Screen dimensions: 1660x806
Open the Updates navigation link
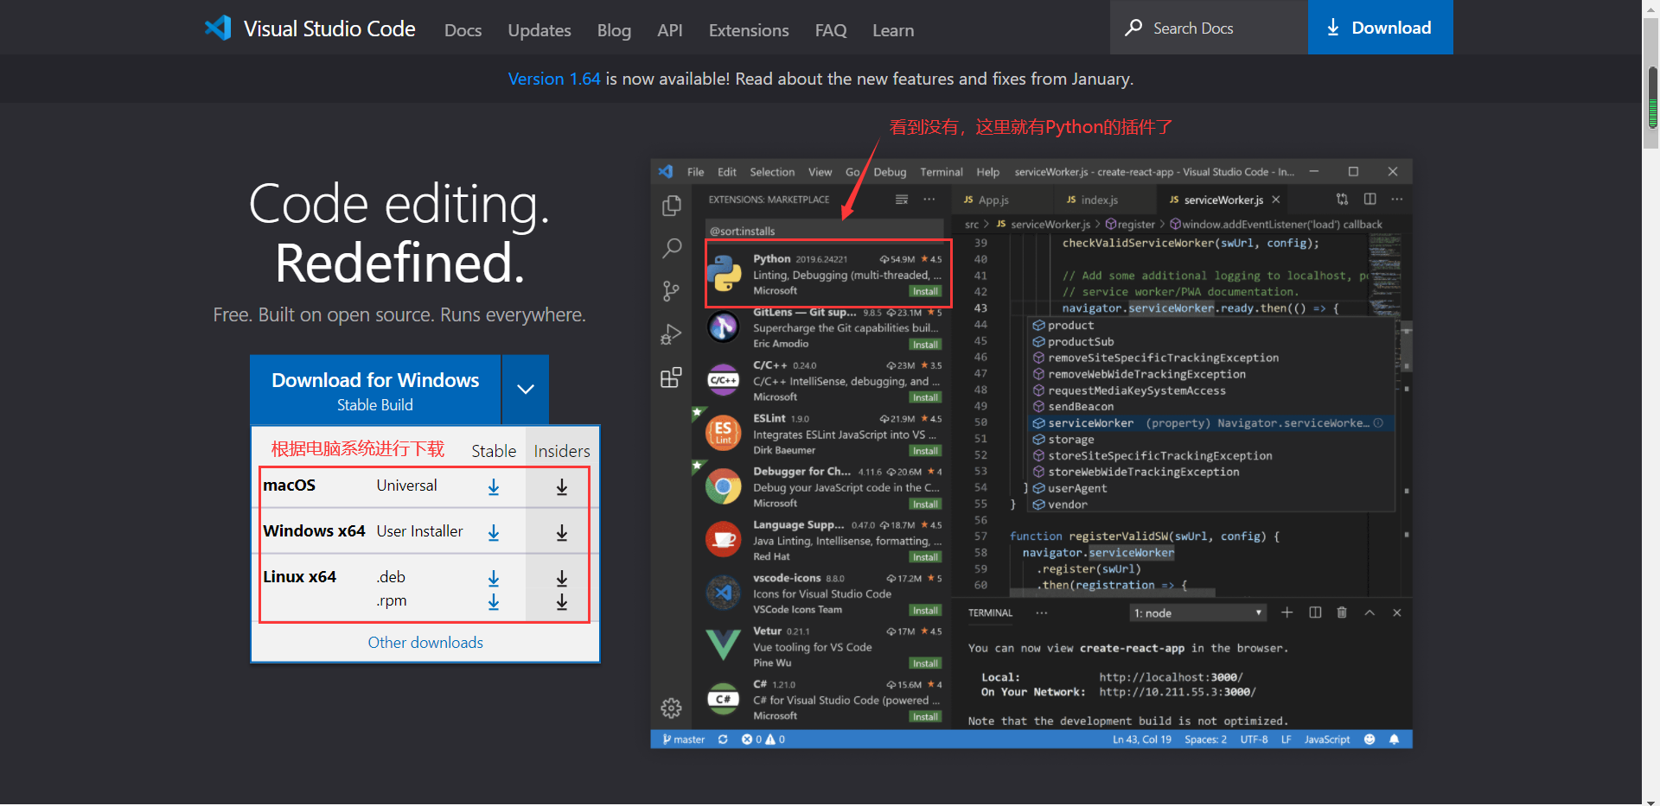(x=539, y=30)
